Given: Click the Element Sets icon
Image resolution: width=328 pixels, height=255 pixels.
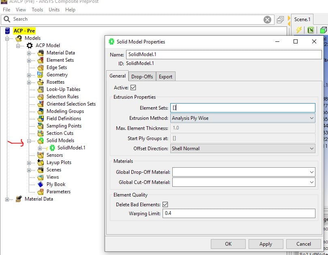Looking at the screenshot, I should tap(41, 60).
